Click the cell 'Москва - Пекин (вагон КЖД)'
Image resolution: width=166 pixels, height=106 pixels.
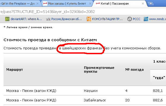tap(31, 91)
